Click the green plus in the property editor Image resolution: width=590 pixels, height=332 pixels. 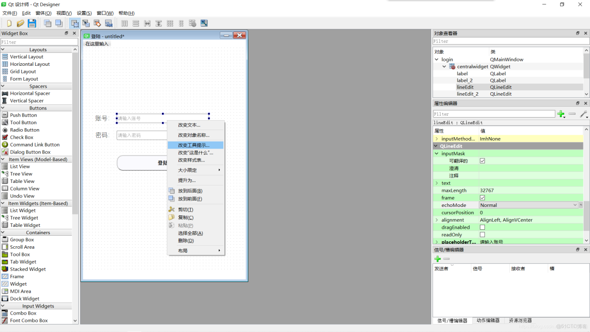pyautogui.click(x=561, y=114)
